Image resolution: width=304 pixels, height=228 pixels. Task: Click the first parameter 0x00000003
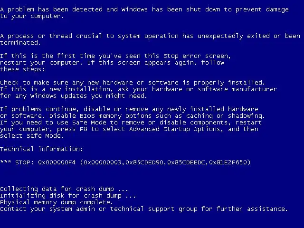click(103, 162)
